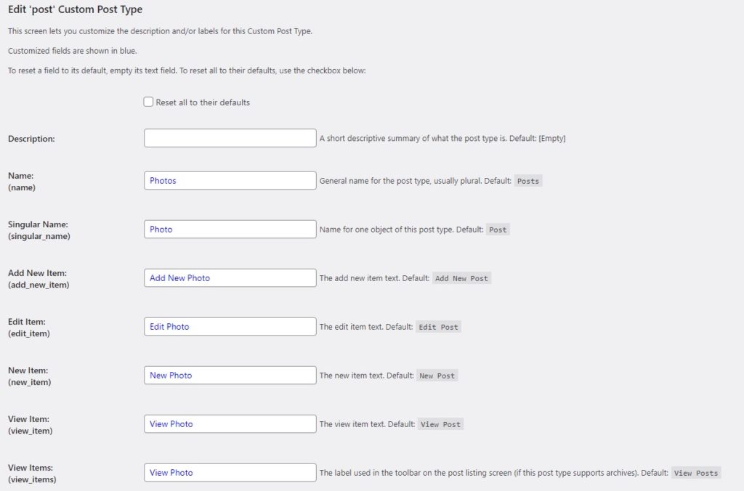Click the 'Description:' field label

(x=31, y=139)
